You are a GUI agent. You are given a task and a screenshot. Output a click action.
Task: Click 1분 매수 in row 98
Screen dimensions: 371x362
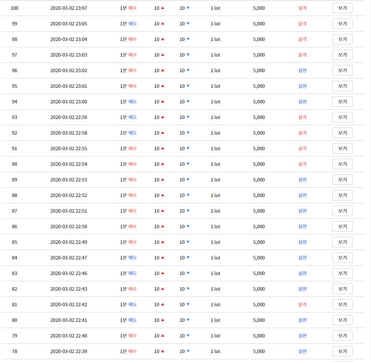(x=128, y=39)
